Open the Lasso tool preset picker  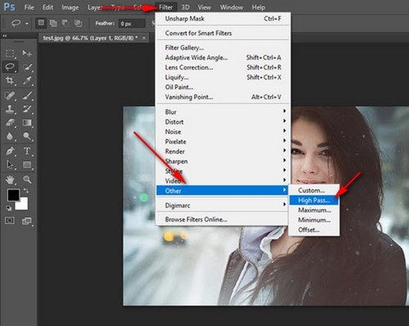pyautogui.click(x=16, y=23)
